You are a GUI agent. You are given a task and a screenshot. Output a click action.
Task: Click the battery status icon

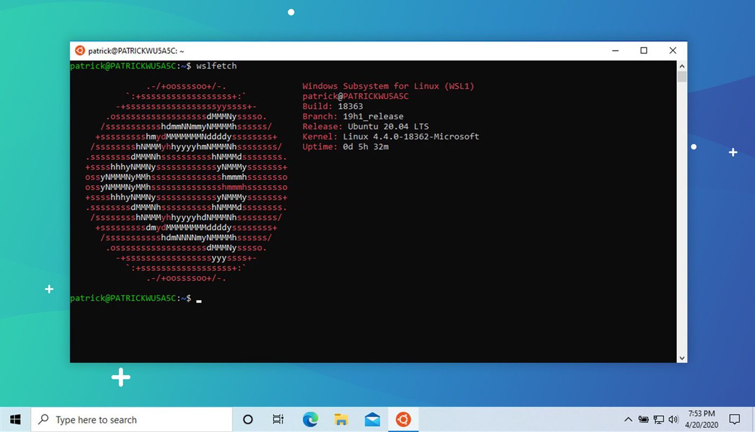point(642,419)
